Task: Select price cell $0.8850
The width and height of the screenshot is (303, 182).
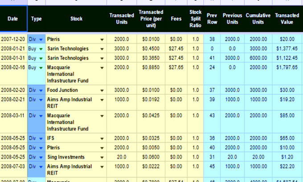Action: click(x=151, y=73)
